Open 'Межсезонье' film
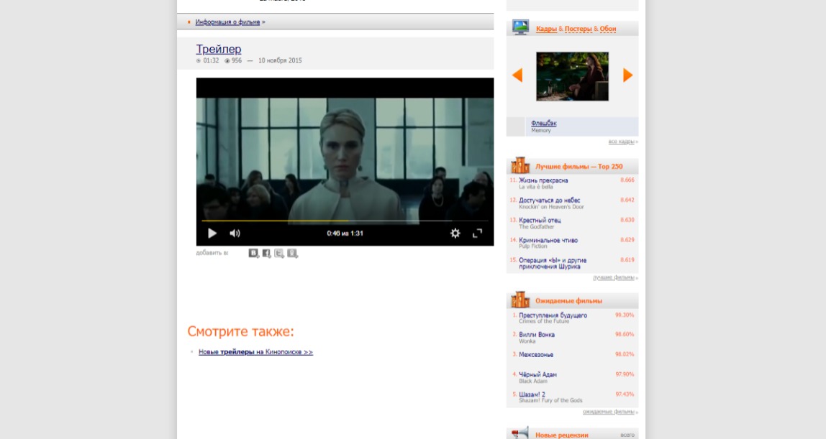 (x=536, y=355)
